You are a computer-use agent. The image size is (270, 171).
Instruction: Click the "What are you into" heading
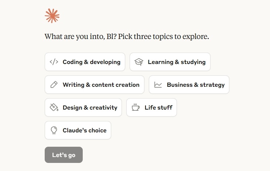[127, 36]
